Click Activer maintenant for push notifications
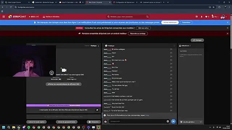This screenshot has width=232, height=130. point(170,22)
